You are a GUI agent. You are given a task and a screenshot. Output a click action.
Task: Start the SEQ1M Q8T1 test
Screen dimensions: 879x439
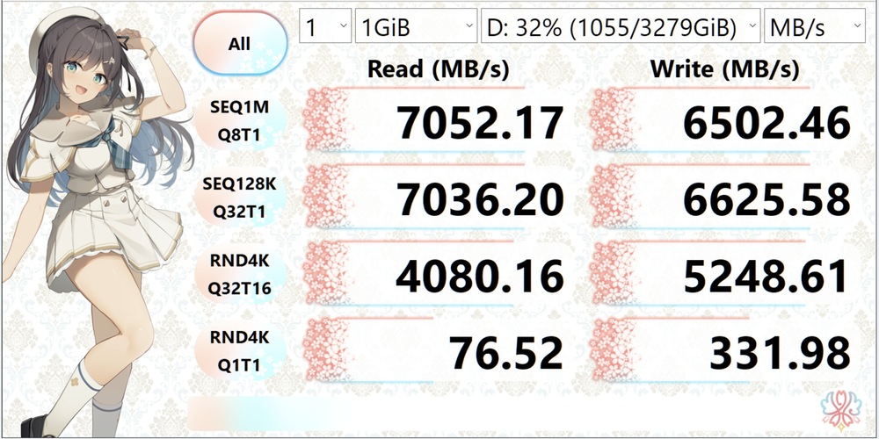[x=239, y=122]
